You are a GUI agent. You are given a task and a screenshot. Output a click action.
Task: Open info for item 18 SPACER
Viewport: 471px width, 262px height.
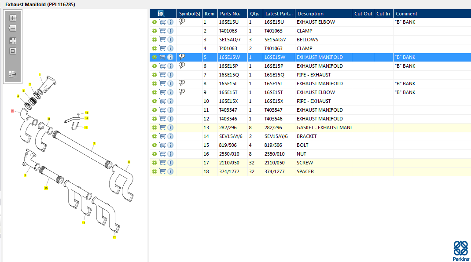pyautogui.click(x=170, y=171)
